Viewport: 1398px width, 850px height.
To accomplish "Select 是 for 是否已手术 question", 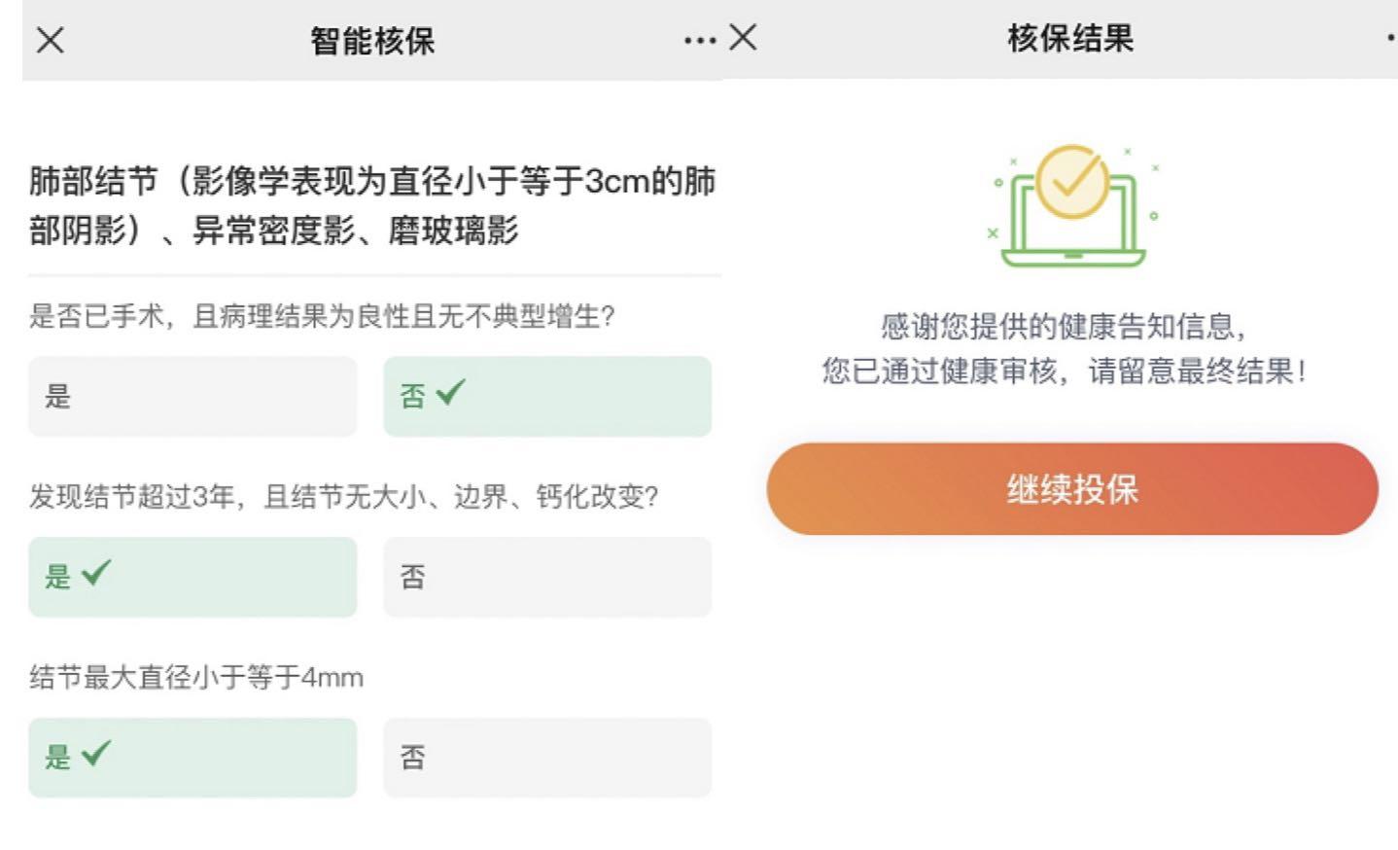I will point(192,397).
